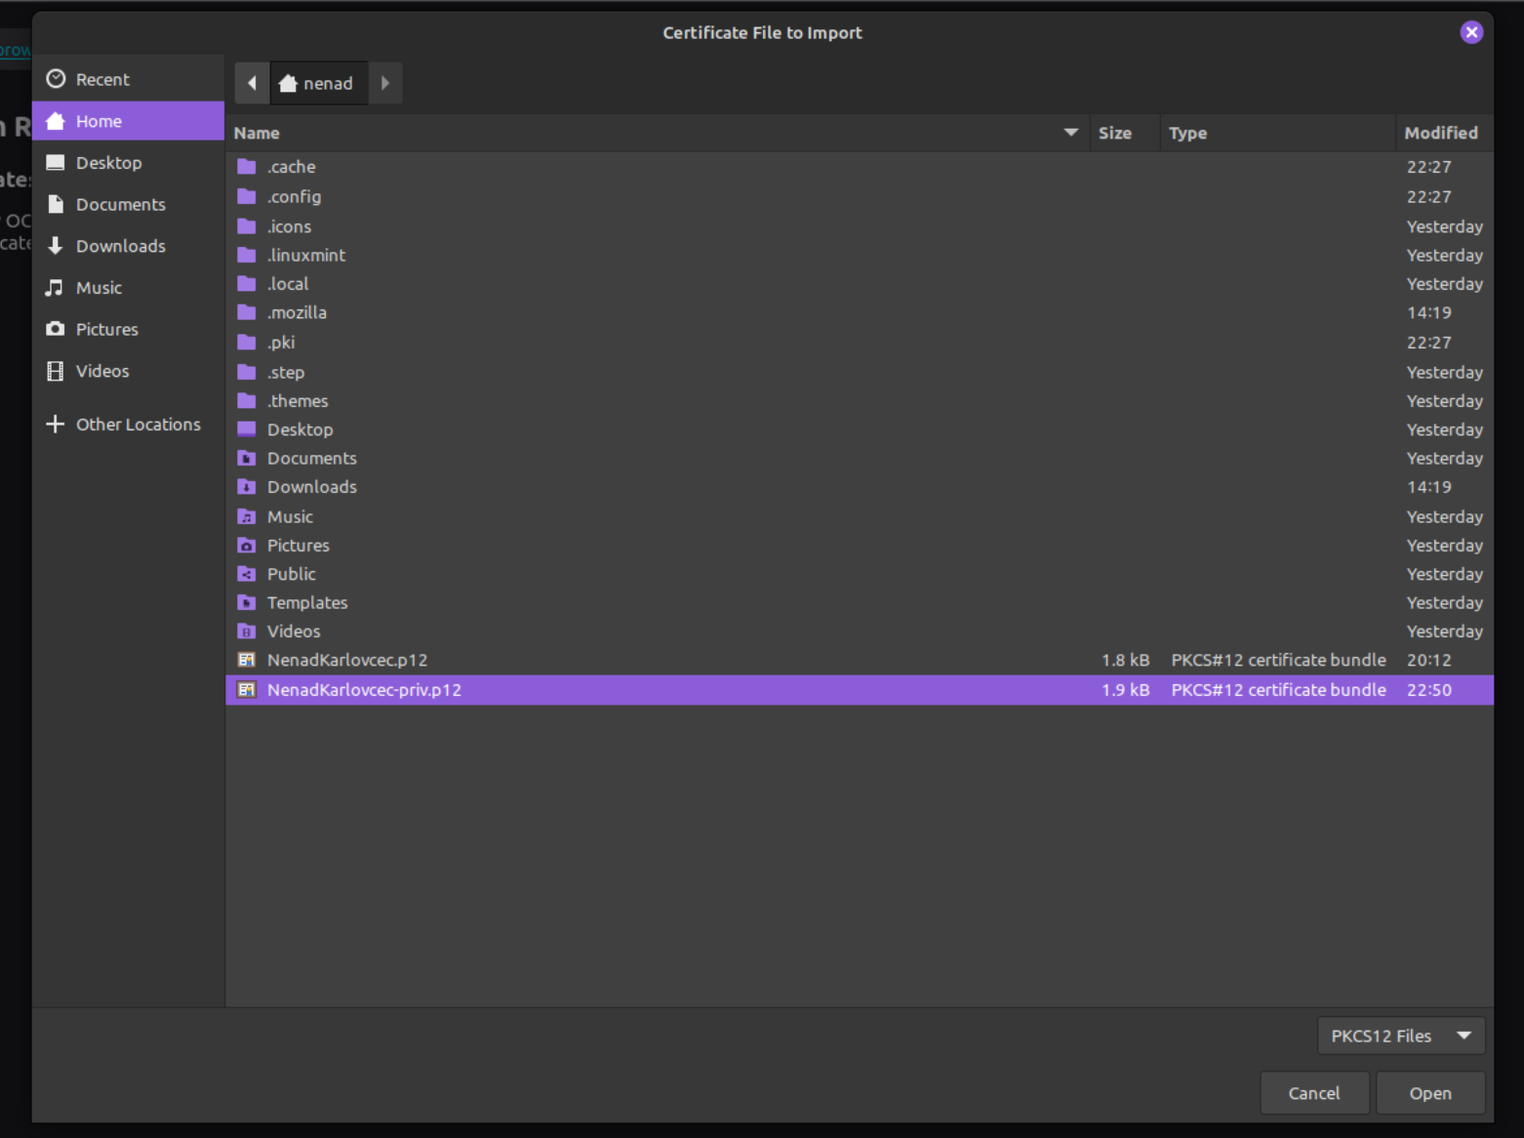Open Documents in the sidebar
The height and width of the screenshot is (1138, 1524).
coord(128,204)
